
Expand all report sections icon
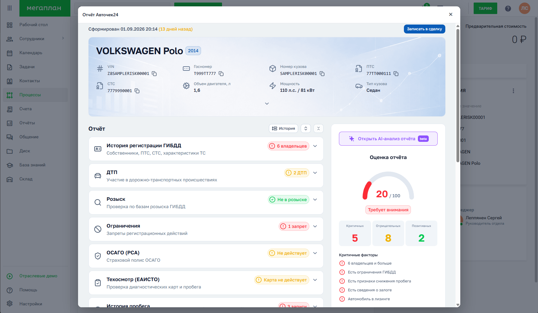point(306,128)
